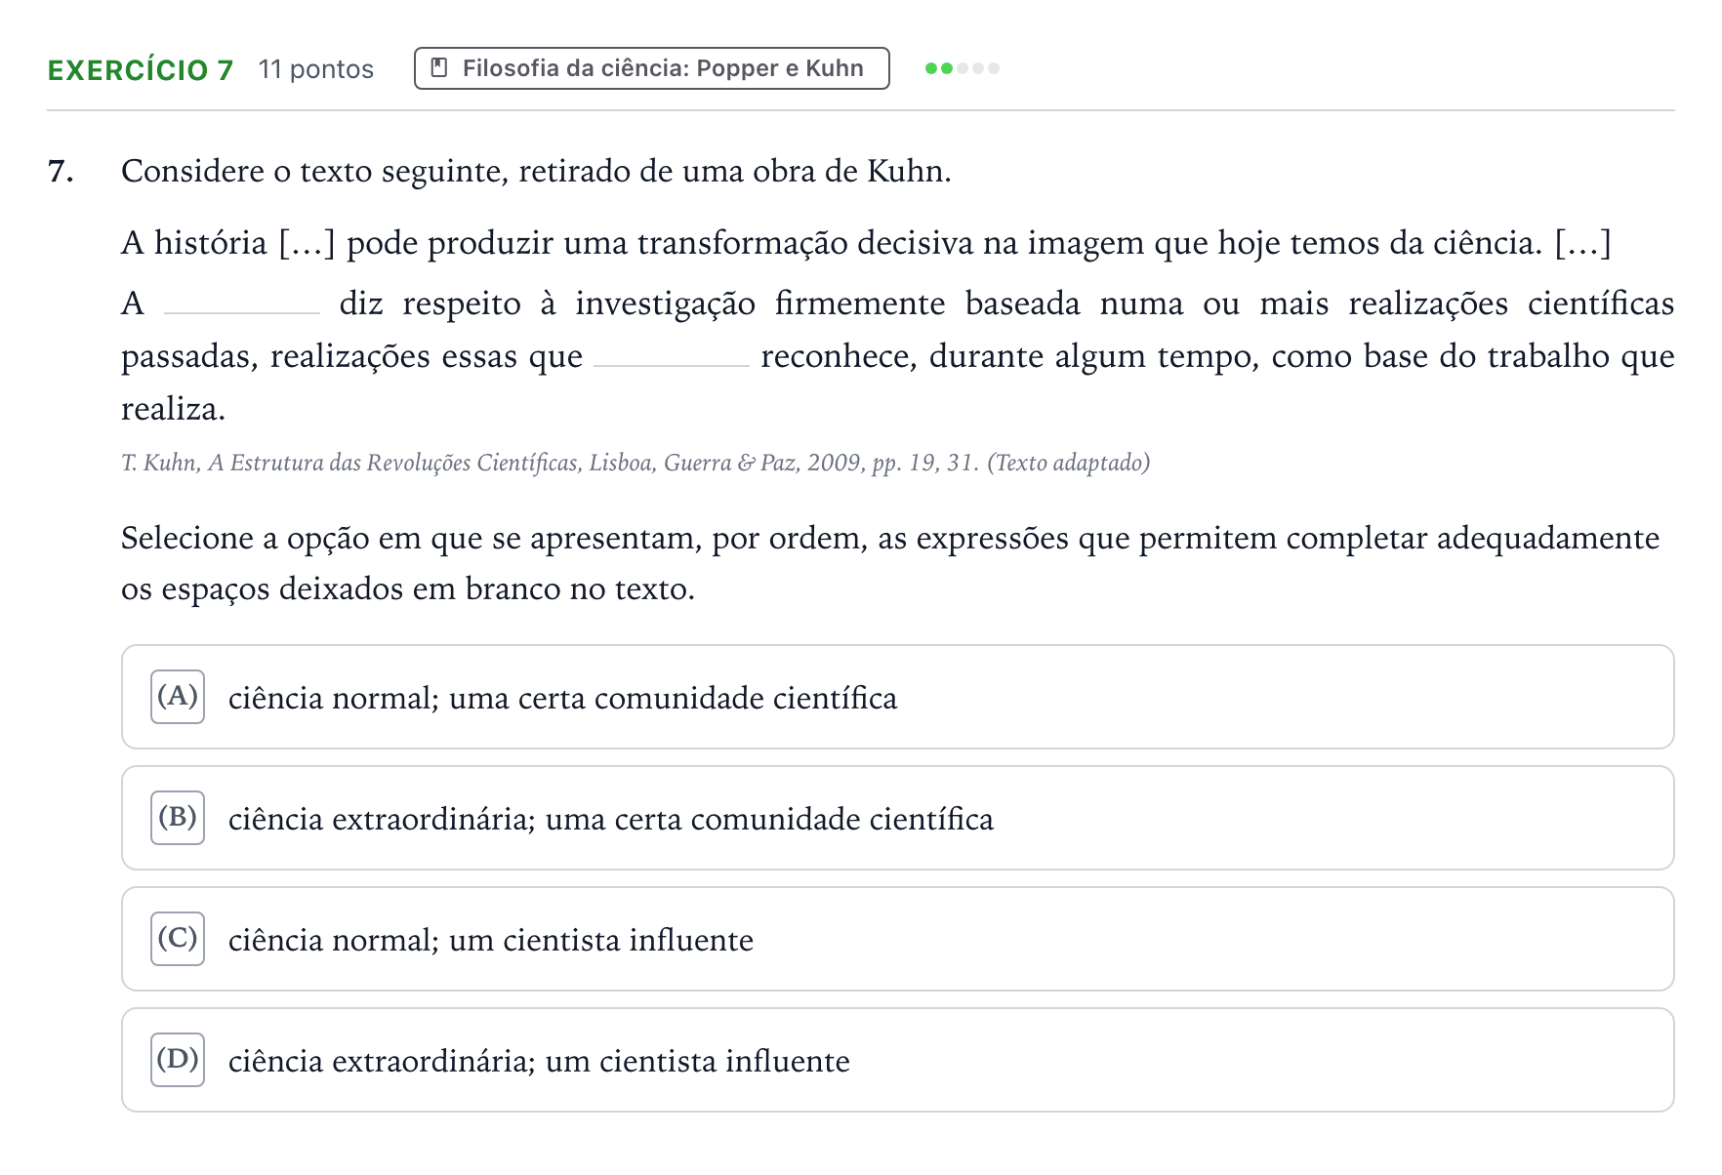The height and width of the screenshot is (1175, 1722).
Task: Click the second blank before 'reconhece'
Action: click(x=672, y=357)
